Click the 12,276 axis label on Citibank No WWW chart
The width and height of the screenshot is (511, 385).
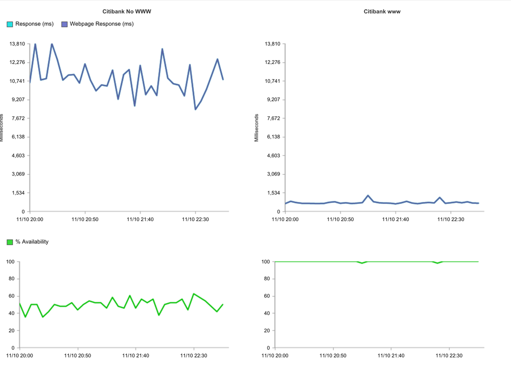point(17,62)
